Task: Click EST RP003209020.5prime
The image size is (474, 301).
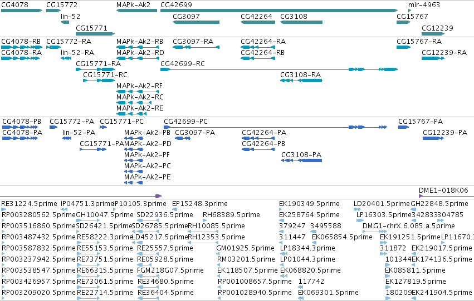Action: click(38, 293)
